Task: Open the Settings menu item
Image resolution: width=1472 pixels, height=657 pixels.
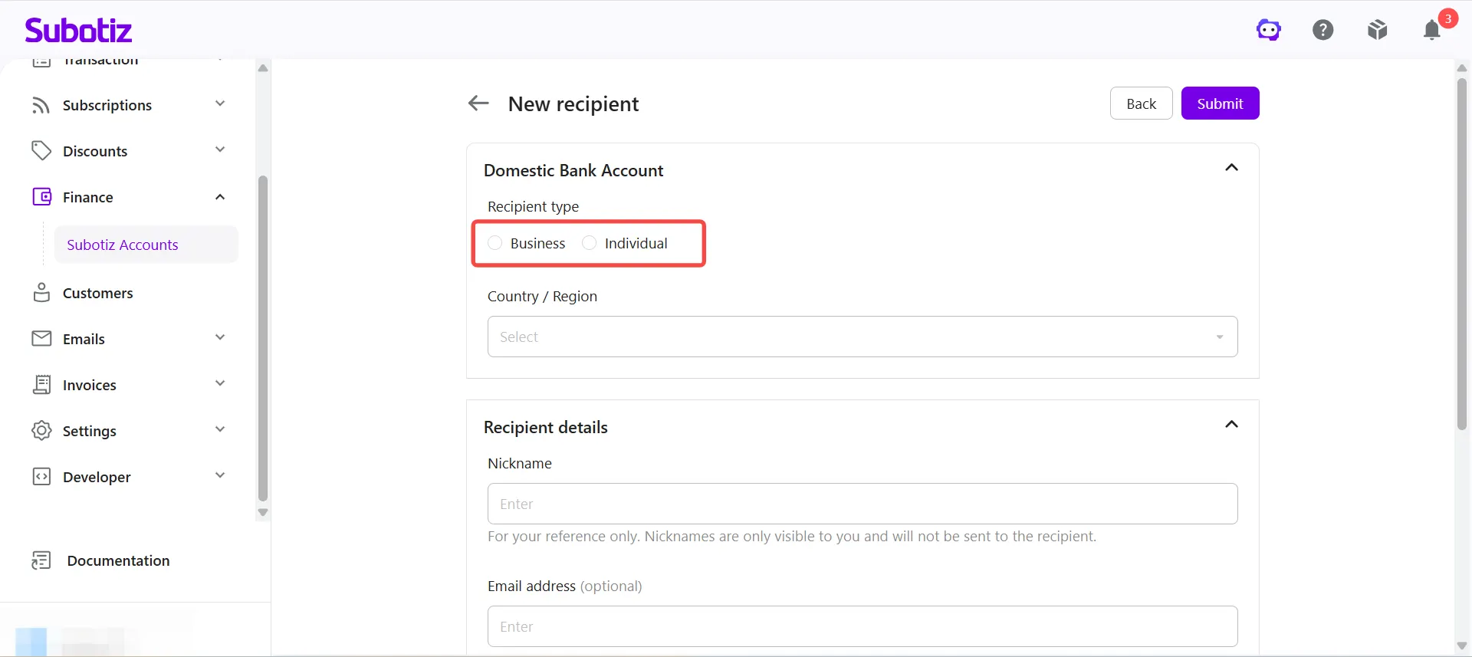Action: pyautogui.click(x=90, y=431)
